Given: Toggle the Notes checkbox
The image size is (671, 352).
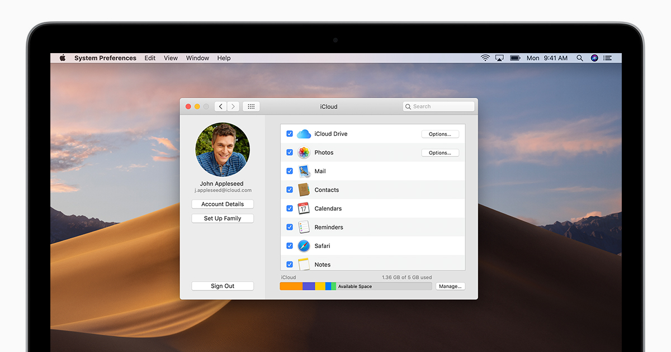Looking at the screenshot, I should (x=290, y=264).
